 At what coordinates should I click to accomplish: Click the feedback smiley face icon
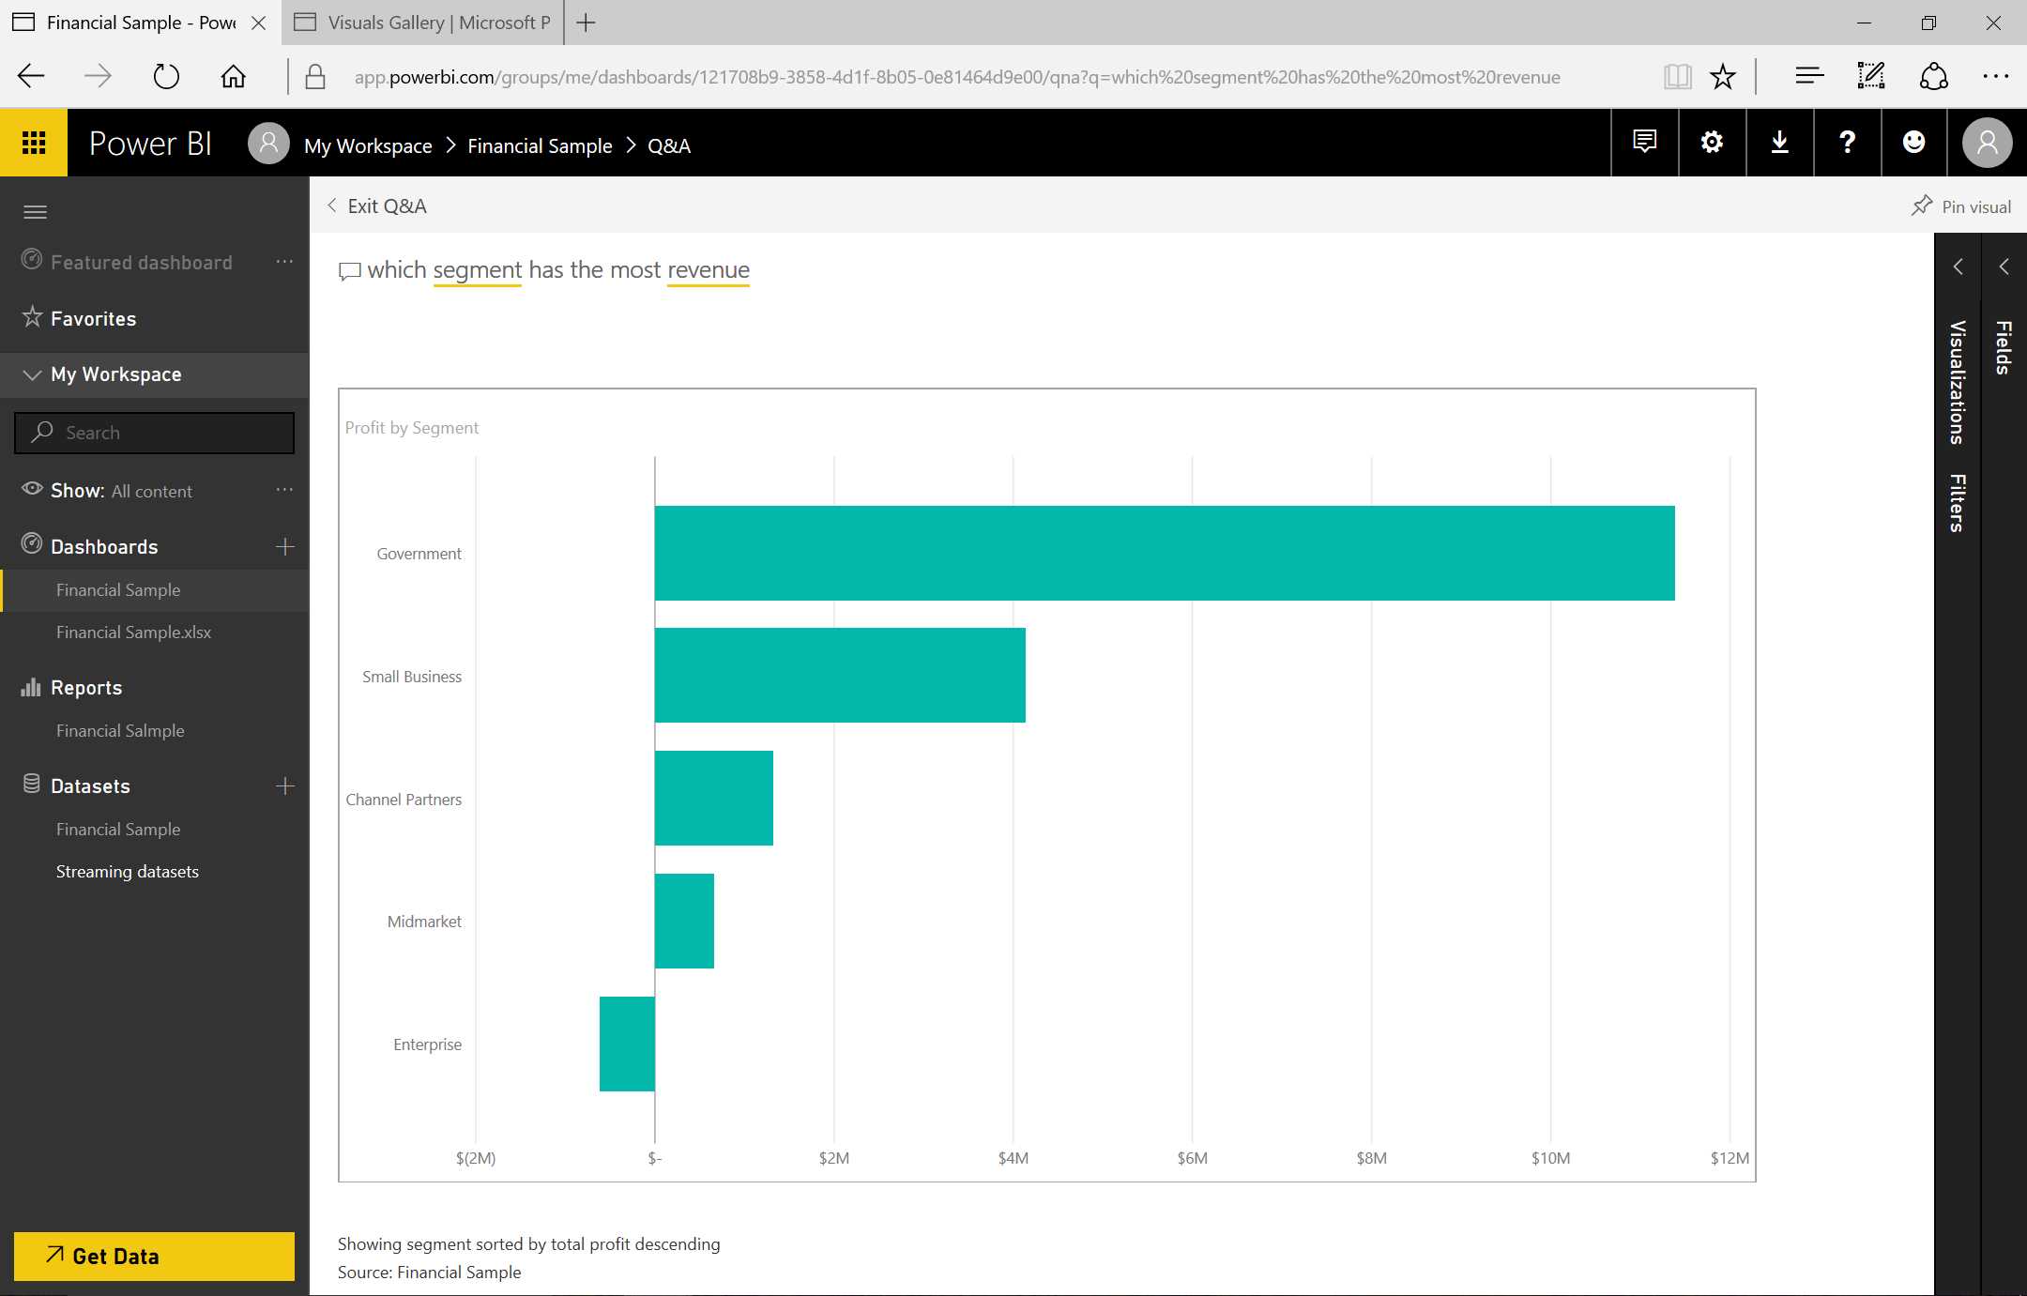(1913, 143)
